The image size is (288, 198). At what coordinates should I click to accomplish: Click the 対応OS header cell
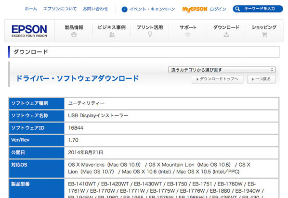coord(37,168)
